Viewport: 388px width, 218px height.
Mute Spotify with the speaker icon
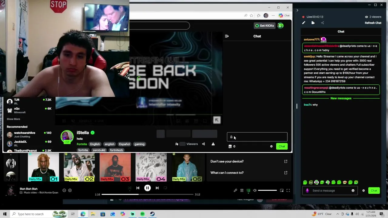(x=255, y=190)
